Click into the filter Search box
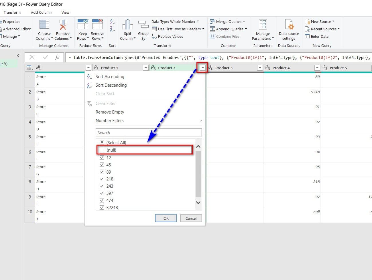This screenshot has width=372, height=280. coord(149,132)
